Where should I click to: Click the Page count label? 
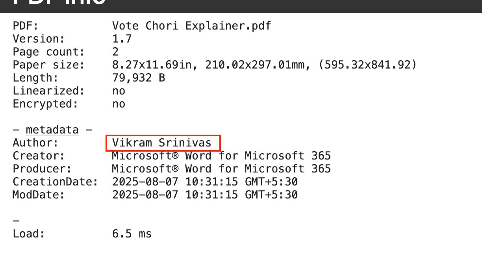coord(49,52)
